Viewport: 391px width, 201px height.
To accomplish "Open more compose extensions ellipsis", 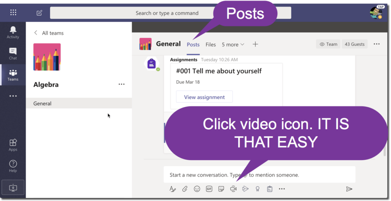I will [282, 189].
